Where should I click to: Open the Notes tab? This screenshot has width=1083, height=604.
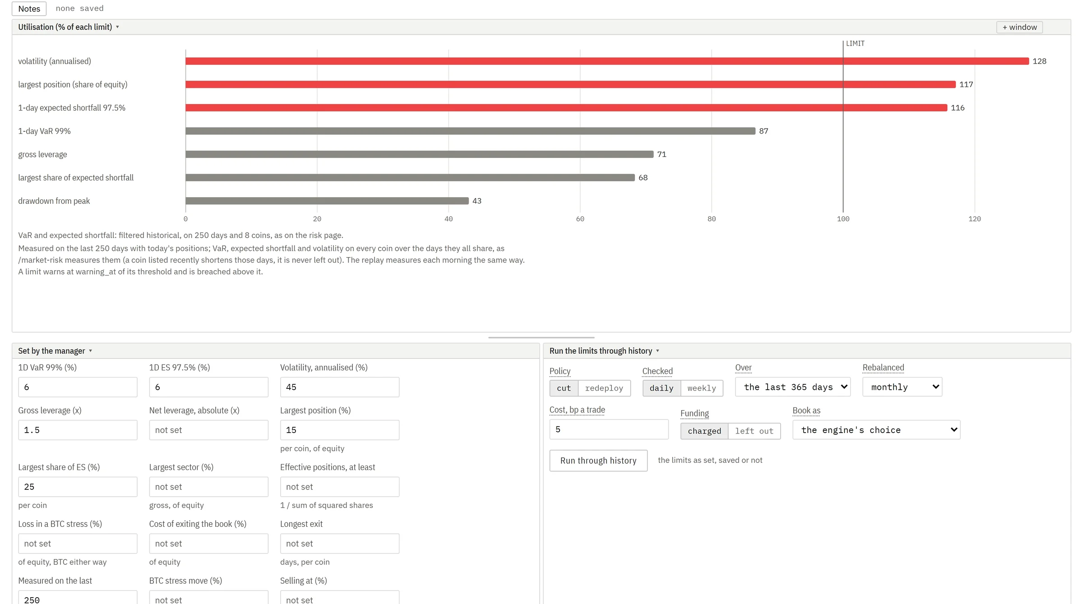click(29, 9)
